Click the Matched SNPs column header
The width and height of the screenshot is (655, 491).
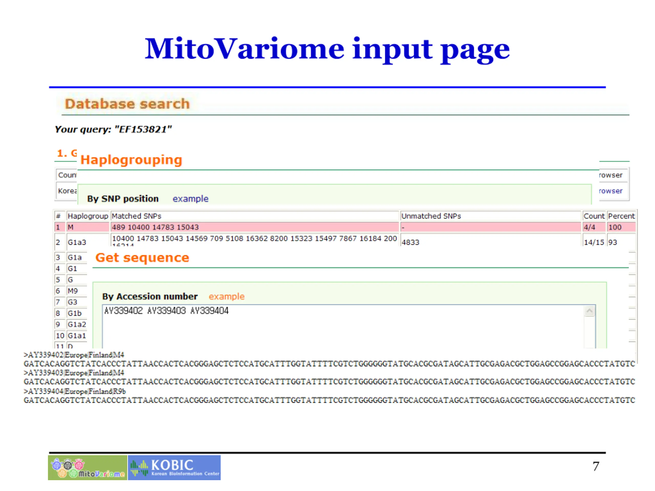click(136, 216)
